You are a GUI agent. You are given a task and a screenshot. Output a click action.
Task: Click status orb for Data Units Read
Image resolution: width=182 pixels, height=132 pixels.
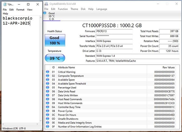point(48,91)
